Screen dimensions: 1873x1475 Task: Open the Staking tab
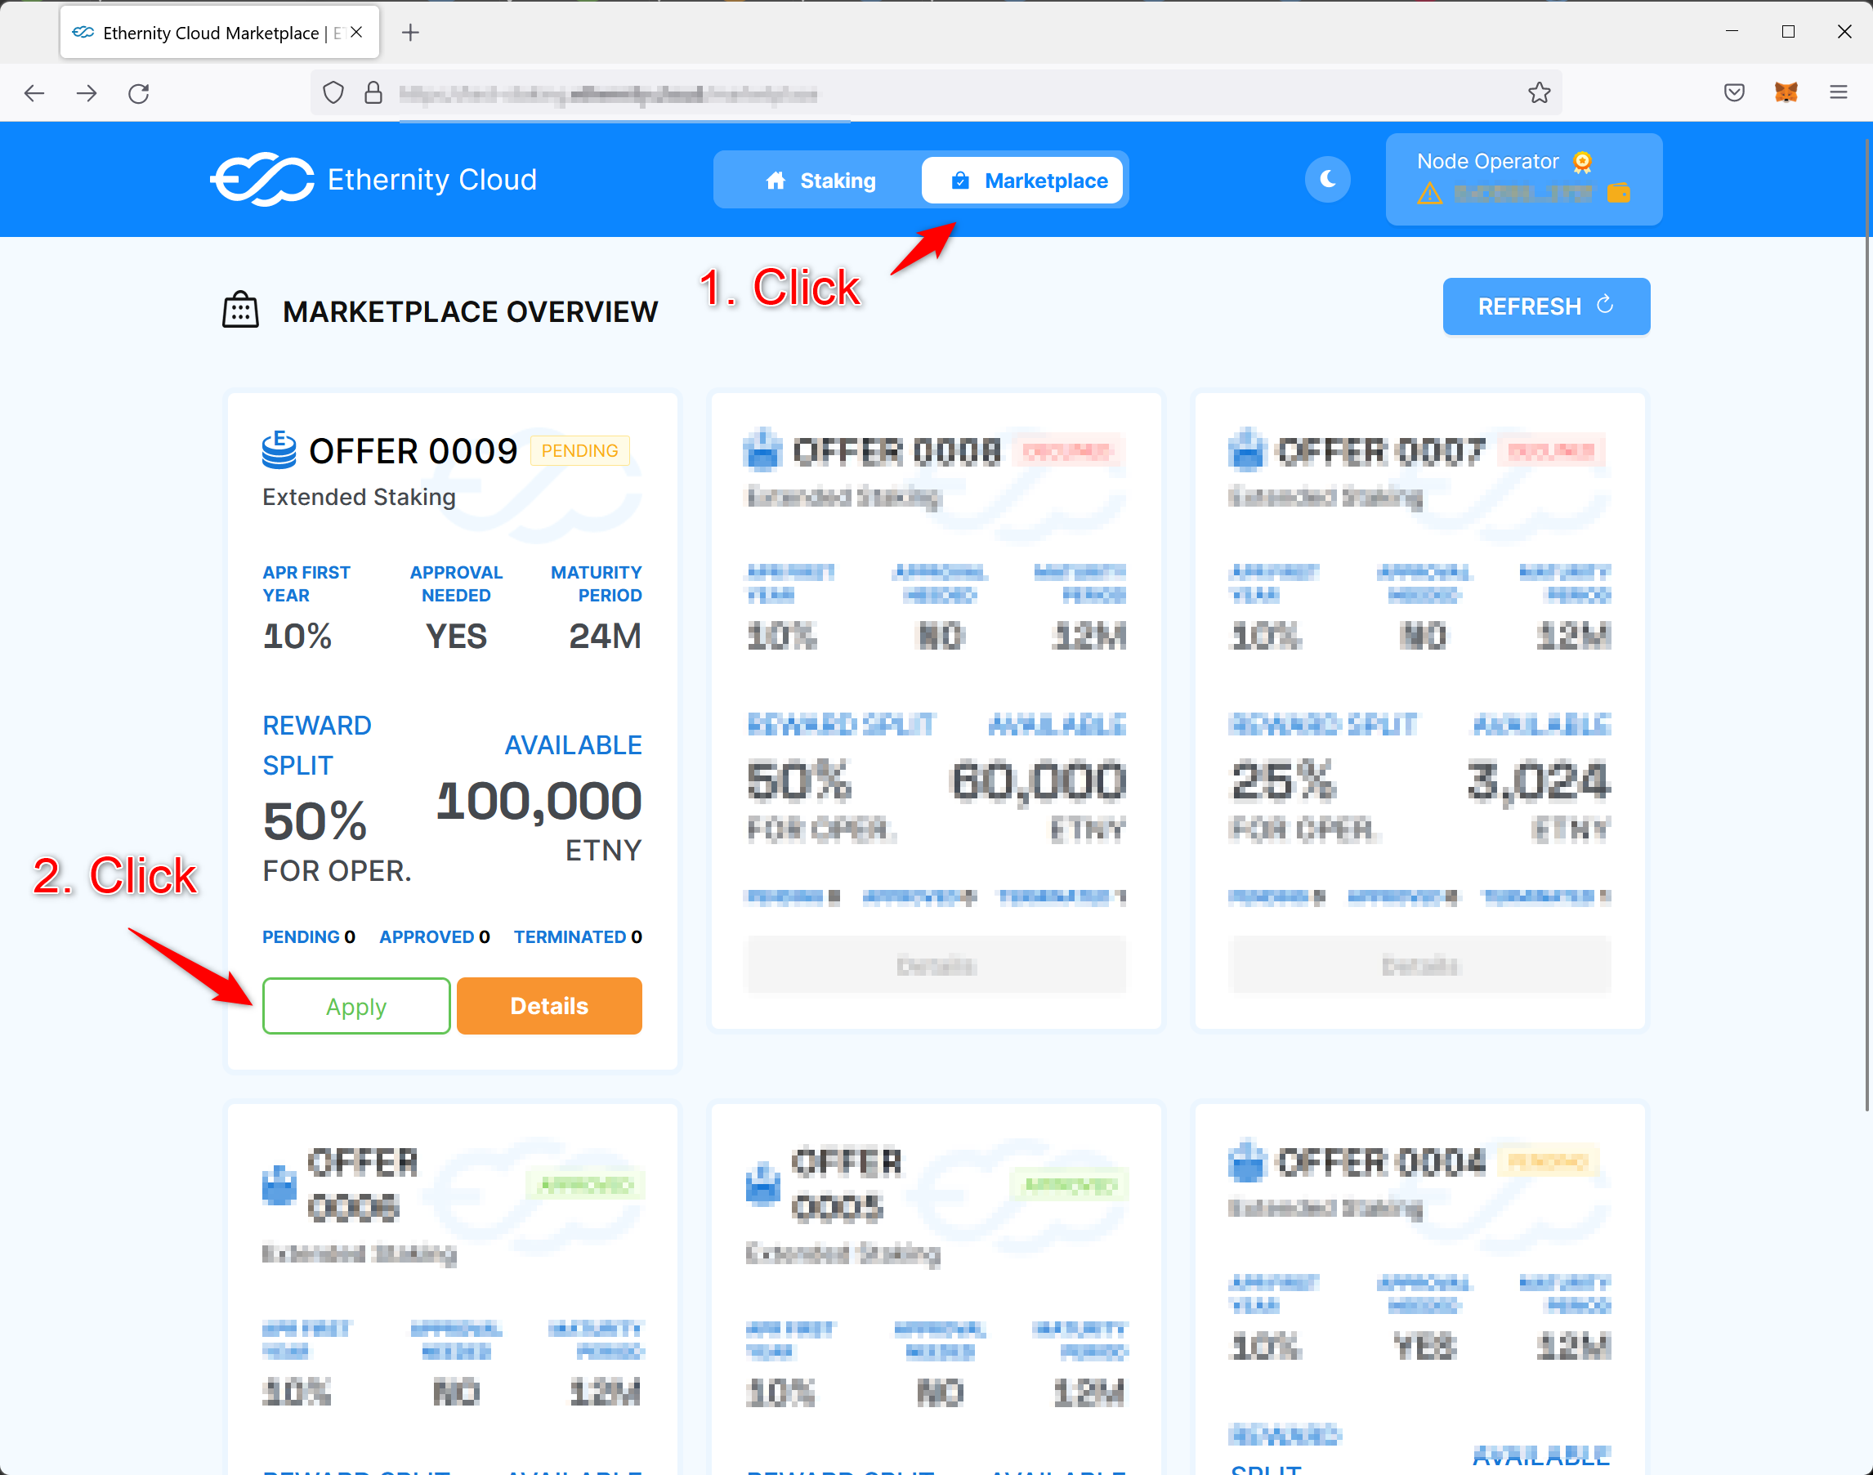(820, 181)
